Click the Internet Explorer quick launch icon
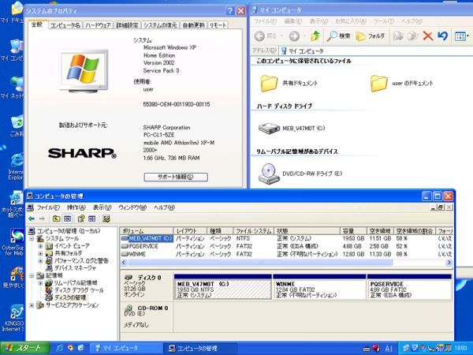473x355 pixels. click(x=60, y=348)
